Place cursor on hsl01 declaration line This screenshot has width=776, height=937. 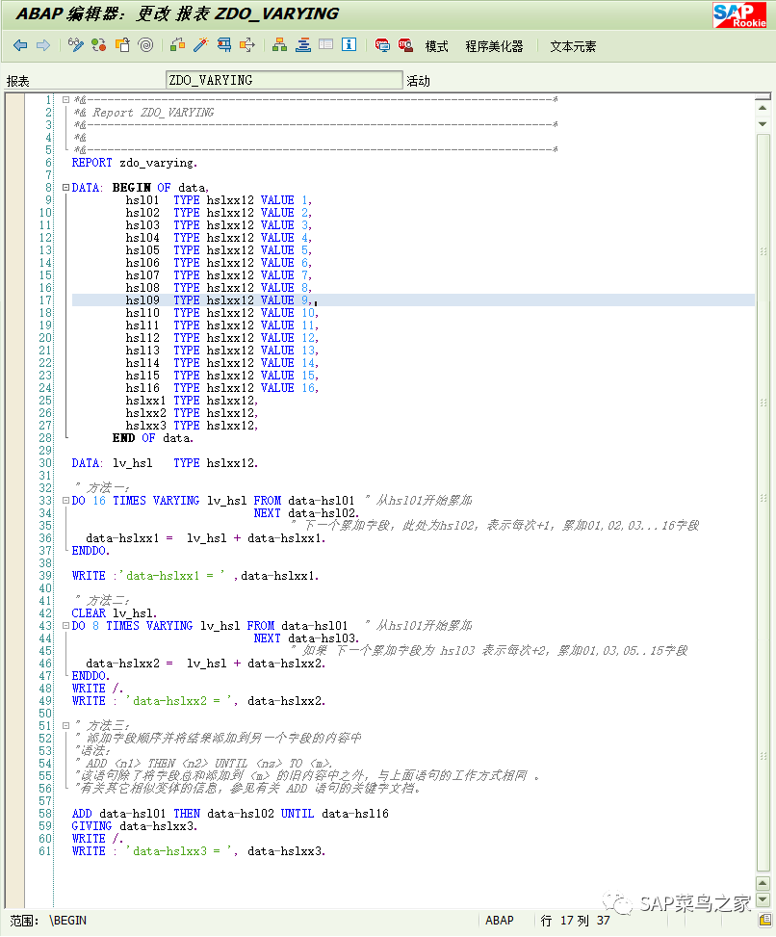(218, 200)
